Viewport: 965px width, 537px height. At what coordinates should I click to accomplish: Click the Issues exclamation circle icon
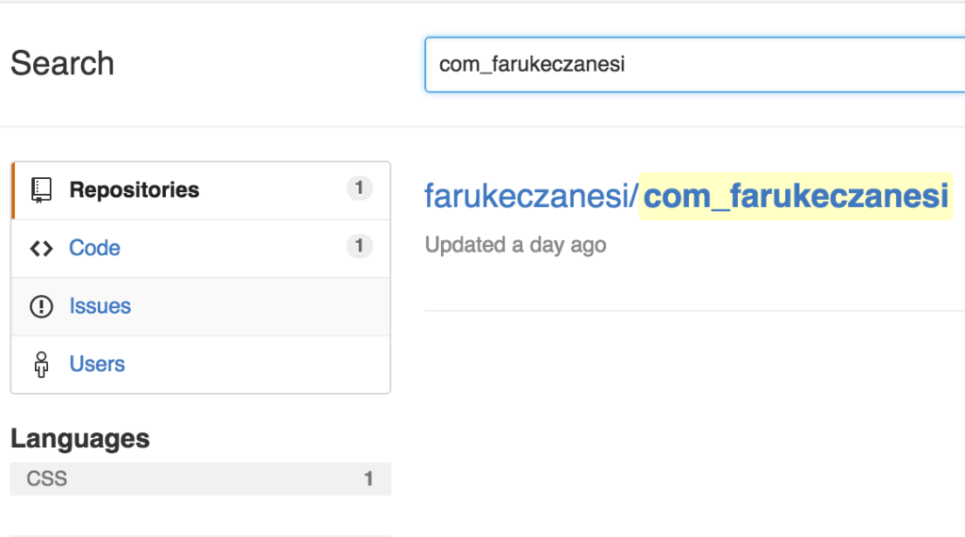click(41, 306)
